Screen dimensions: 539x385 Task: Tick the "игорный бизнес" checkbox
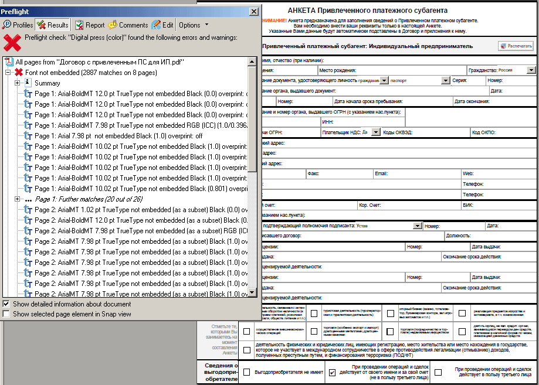click(x=390, y=314)
